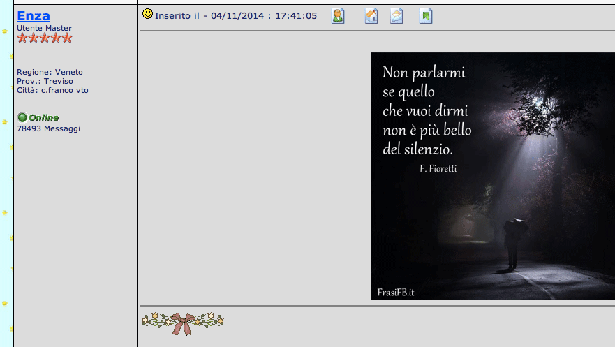Click the green-arrow bookmark page icon
Image resolution: width=615 pixels, height=347 pixels.
[426, 16]
